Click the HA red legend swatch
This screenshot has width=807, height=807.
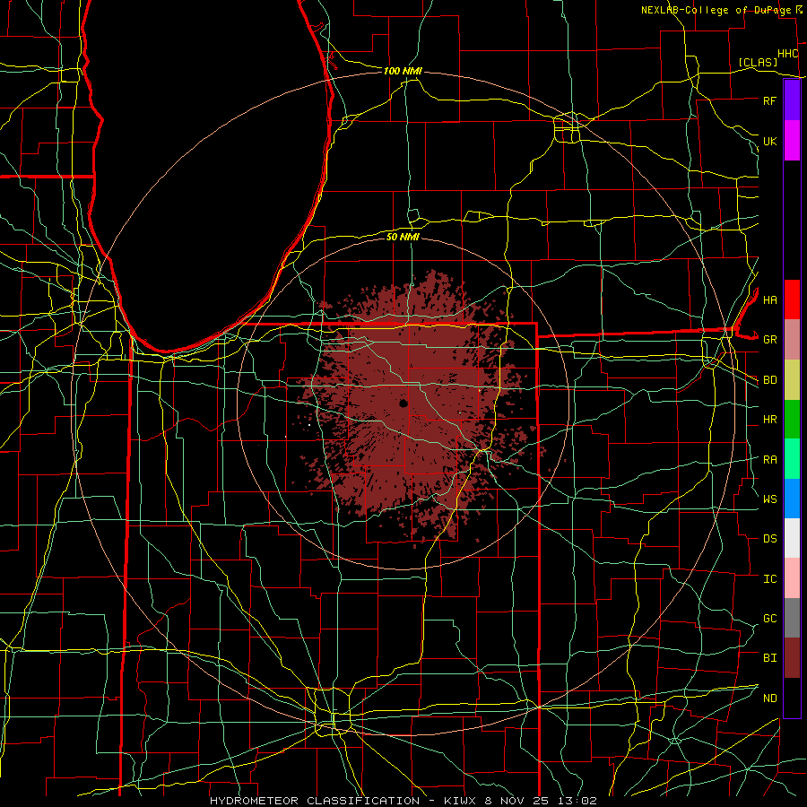792,299
